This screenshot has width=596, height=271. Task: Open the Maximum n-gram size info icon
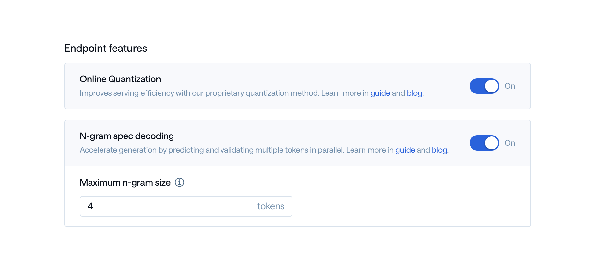179,182
